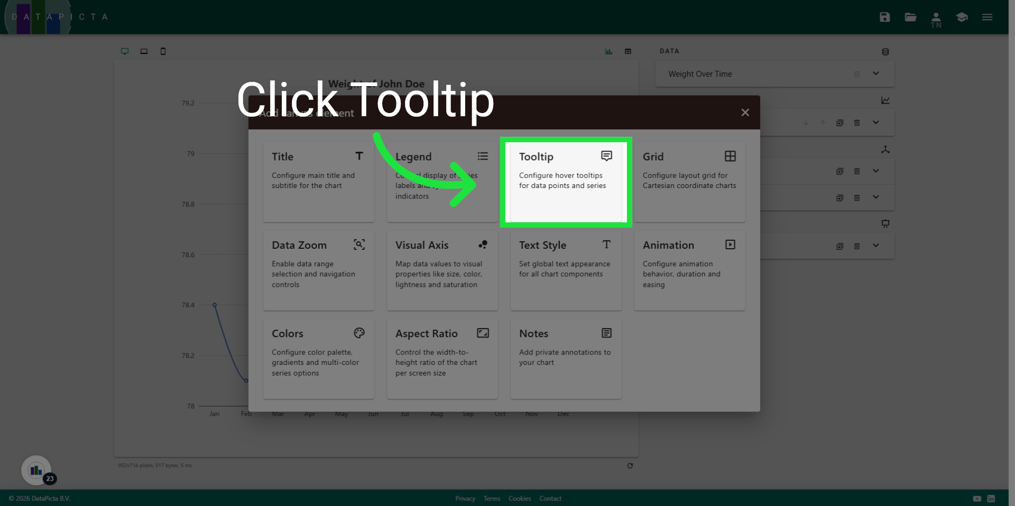Viewport: 1015px width, 506px height.
Task: Select the mobile preview icon
Action: pos(163,51)
